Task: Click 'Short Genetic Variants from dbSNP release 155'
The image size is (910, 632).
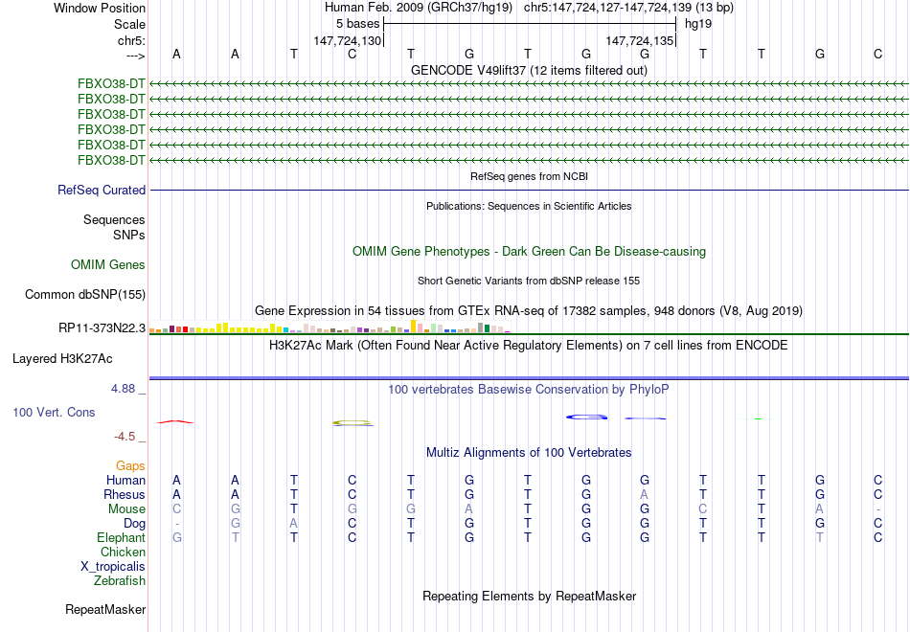Action: pos(529,281)
